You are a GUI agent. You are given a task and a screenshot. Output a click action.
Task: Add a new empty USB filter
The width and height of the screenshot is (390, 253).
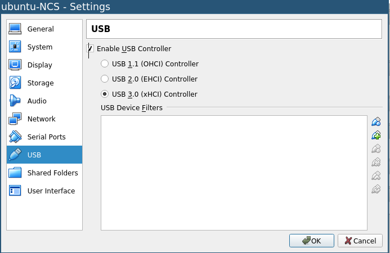click(376, 122)
